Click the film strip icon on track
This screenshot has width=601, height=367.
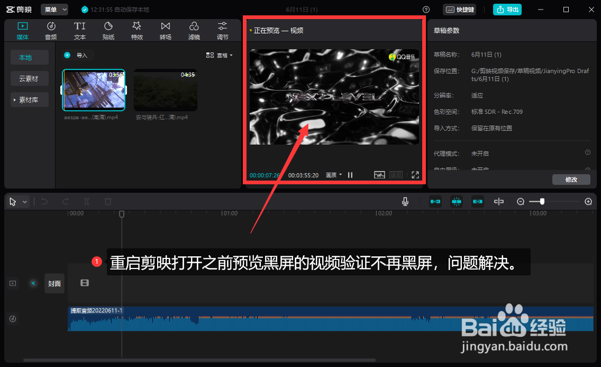point(85,283)
